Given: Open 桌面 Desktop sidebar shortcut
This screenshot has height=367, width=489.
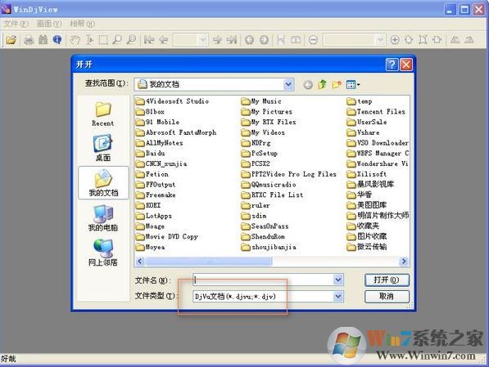Looking at the screenshot, I should point(103,148).
